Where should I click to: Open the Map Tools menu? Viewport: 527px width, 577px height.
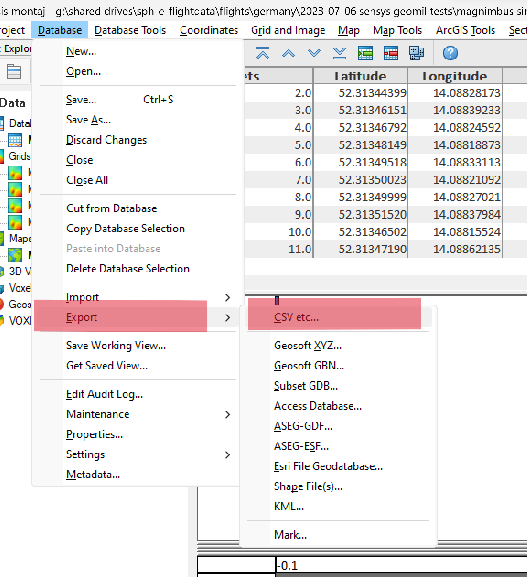click(x=397, y=30)
